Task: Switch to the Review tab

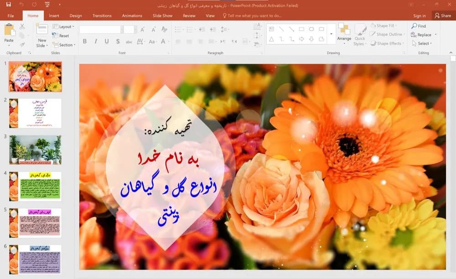Action: (189, 15)
